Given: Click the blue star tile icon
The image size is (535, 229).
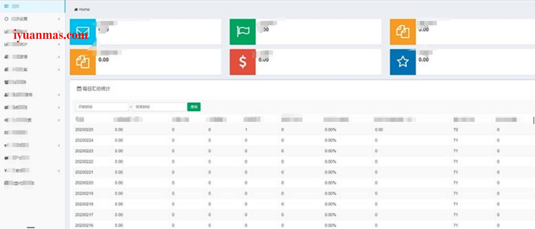Looking at the screenshot, I should tap(403, 62).
